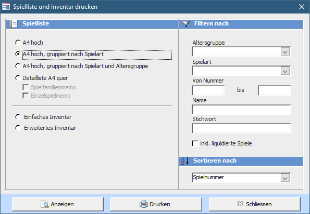
Task: Choose gruppiert nach Spielart und Altersgruppe
Action: point(18,66)
